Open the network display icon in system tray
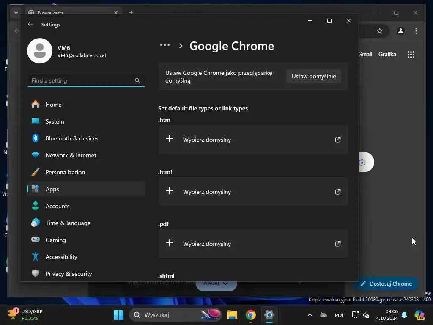The height and width of the screenshot is (325, 433). (x=355, y=315)
